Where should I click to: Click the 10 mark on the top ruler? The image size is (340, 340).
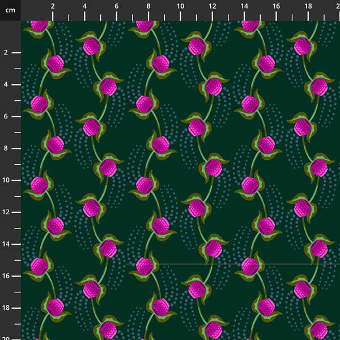click(x=180, y=6)
